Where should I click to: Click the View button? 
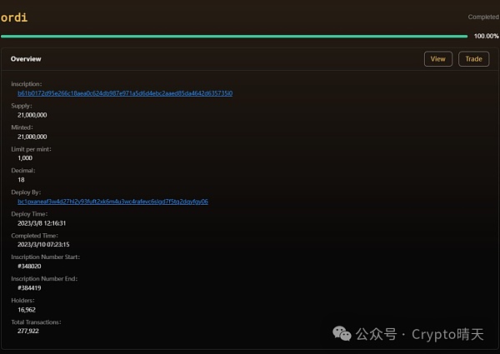coord(438,59)
